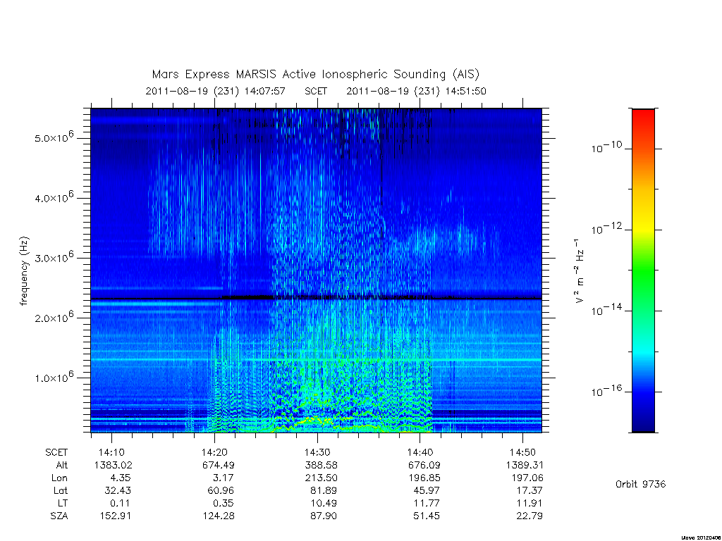Click the 5.0×10^6 frequency tick label
Image resolution: width=722 pixels, height=541 pixels.
click(54, 137)
